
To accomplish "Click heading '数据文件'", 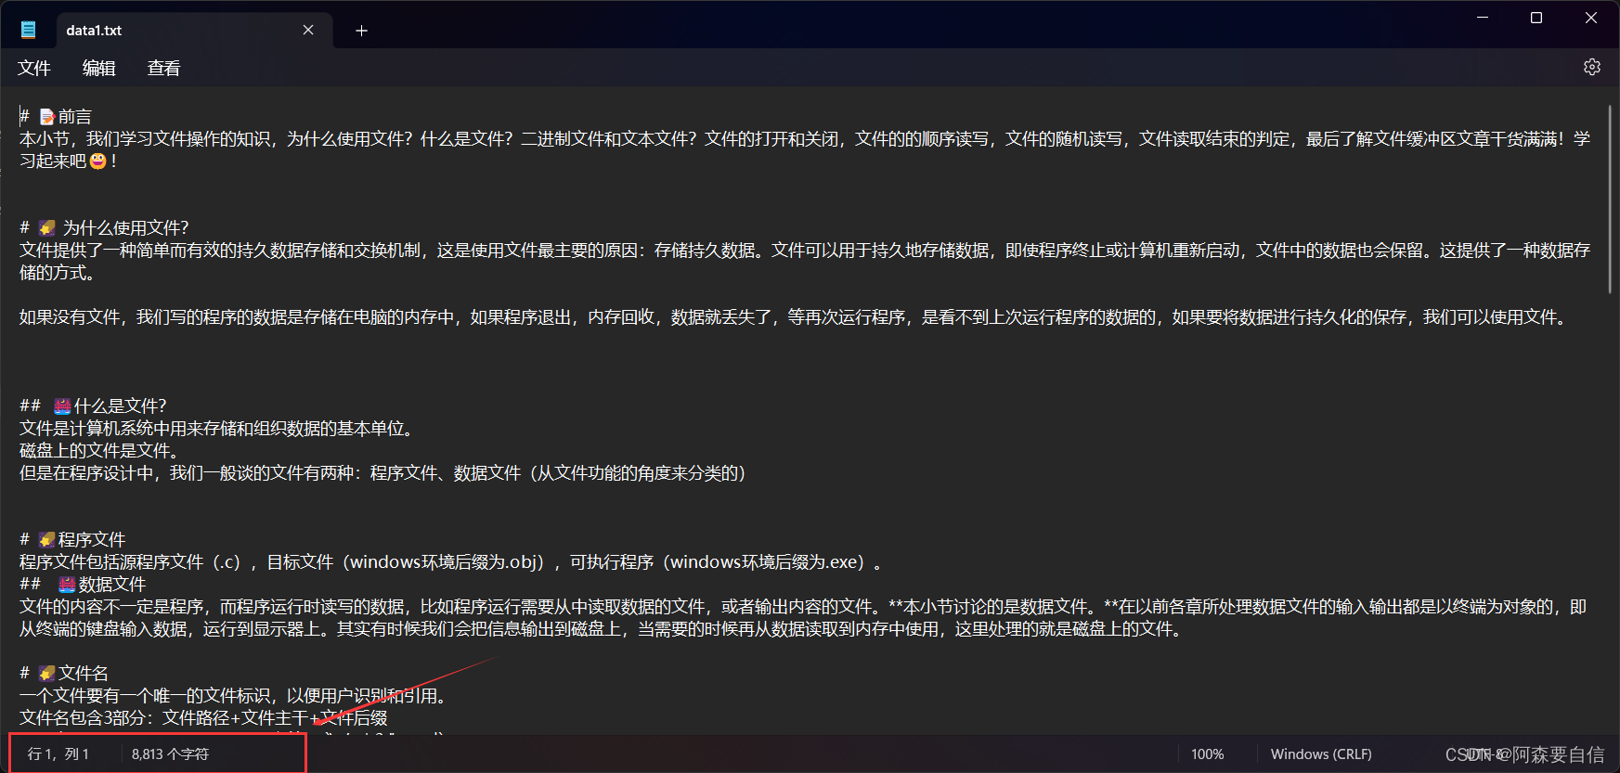I will (112, 585).
